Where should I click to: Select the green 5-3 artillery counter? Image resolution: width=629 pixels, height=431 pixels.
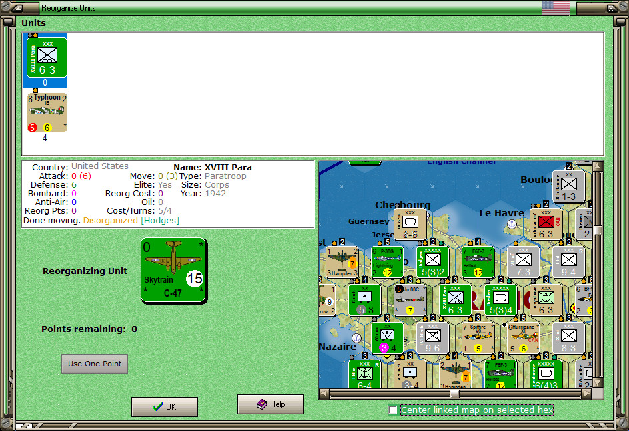(364, 300)
